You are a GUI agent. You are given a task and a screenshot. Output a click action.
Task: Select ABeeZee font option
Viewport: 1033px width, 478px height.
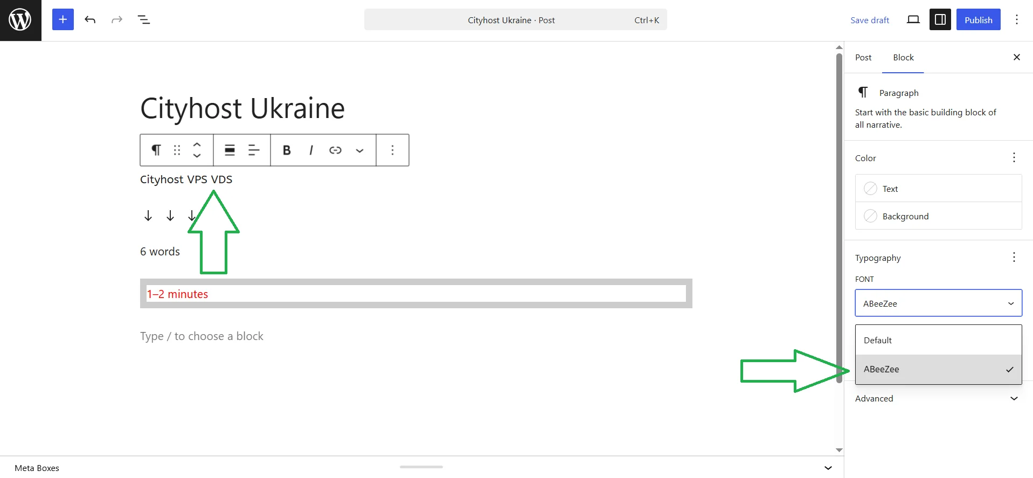[938, 369]
